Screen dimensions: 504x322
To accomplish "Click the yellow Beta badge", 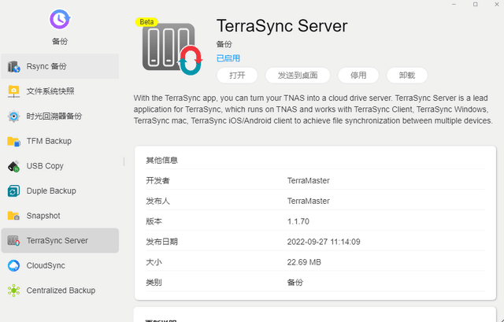I will pos(146,22).
